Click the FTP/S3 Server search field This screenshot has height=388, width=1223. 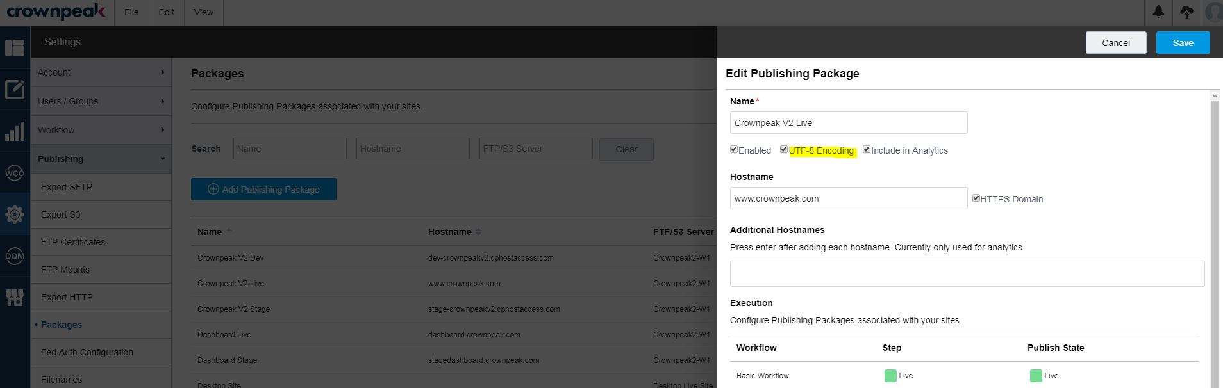(x=536, y=149)
